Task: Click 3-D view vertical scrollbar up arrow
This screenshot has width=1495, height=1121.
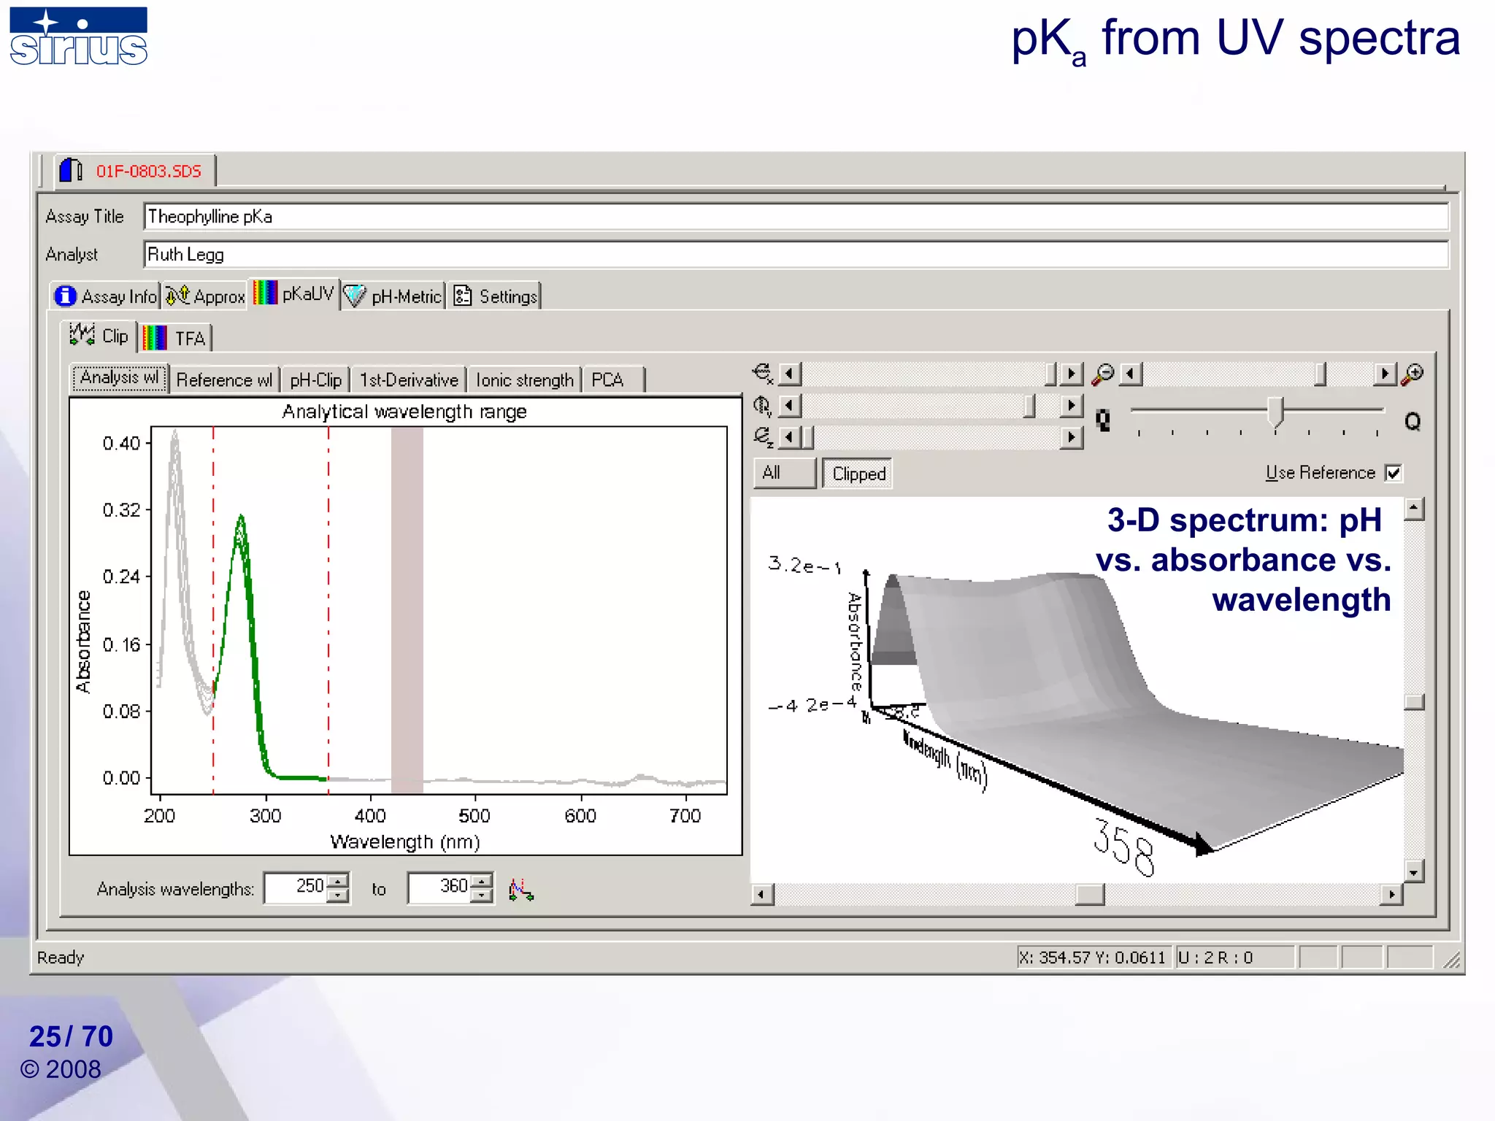Action: click(1414, 509)
